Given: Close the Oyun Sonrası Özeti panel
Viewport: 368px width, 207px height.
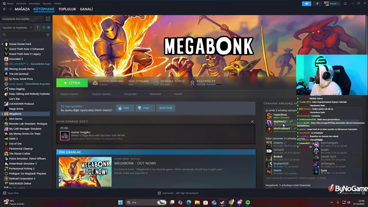Looking at the screenshot, I should tap(252, 122).
